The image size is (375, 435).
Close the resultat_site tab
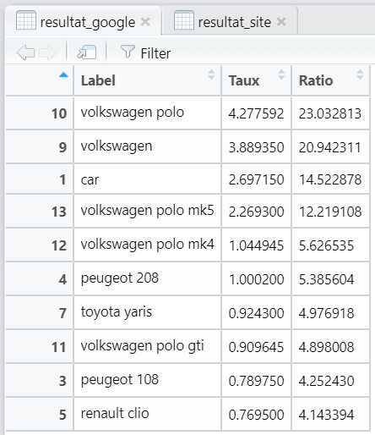[281, 21]
